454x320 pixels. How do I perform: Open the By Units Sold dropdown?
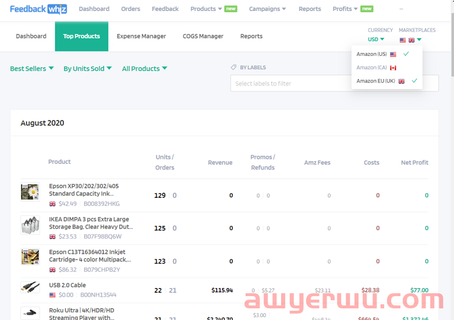point(87,69)
